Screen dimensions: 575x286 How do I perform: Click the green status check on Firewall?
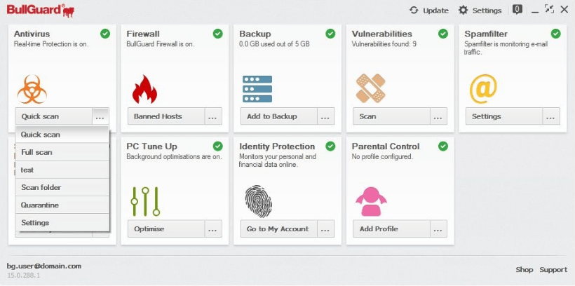pos(218,34)
